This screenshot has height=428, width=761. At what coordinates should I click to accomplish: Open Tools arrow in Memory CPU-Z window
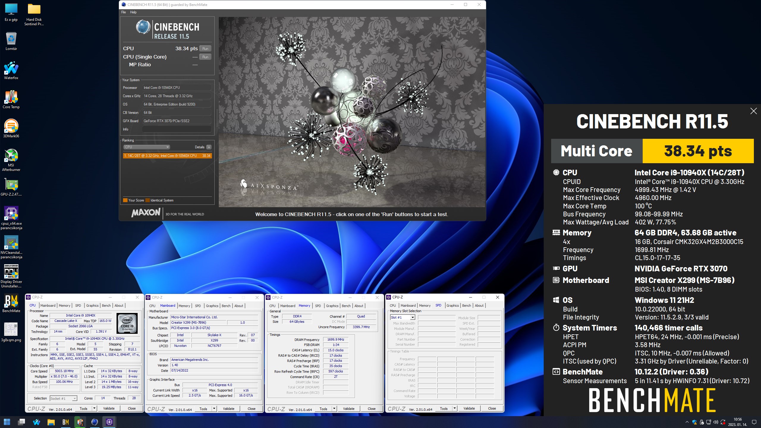click(334, 409)
